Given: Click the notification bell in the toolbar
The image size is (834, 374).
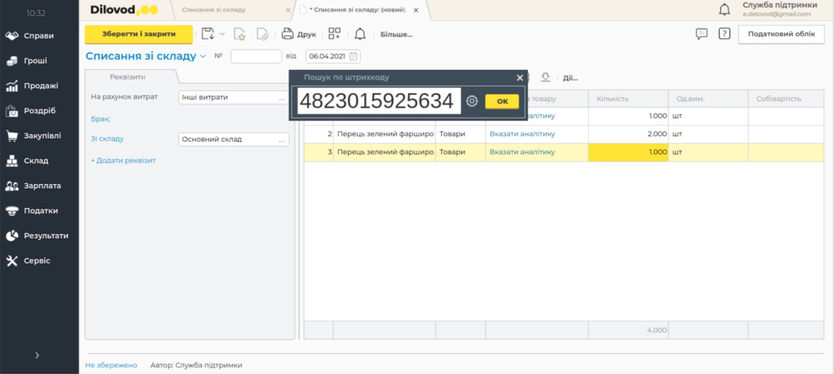Looking at the screenshot, I should tap(360, 34).
